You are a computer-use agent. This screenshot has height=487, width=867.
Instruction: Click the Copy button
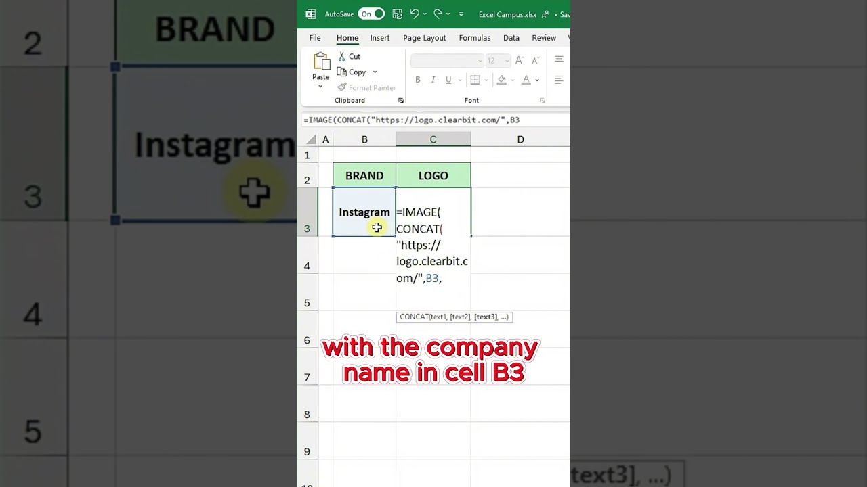tap(352, 72)
